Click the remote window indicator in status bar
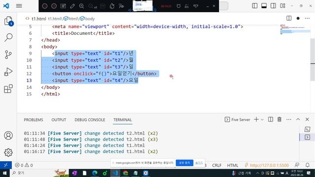 tap(6, 165)
